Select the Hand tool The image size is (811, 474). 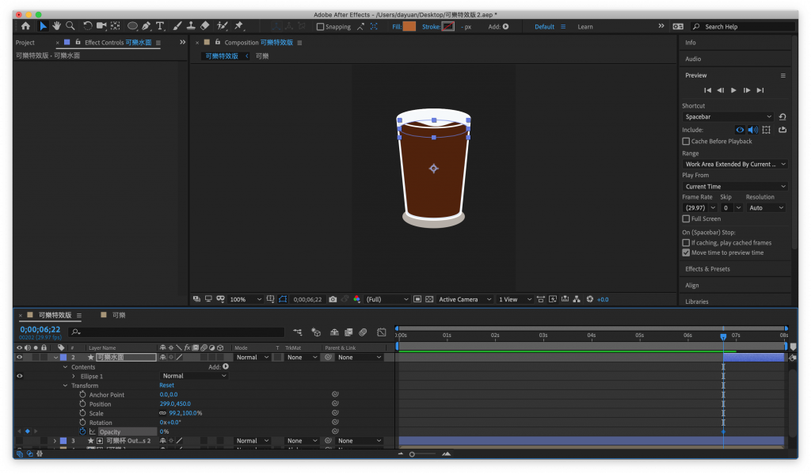point(57,26)
